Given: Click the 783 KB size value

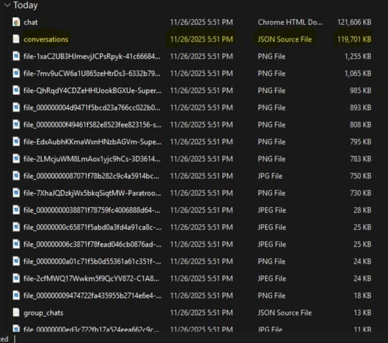Looking at the screenshot, I should point(361,159).
